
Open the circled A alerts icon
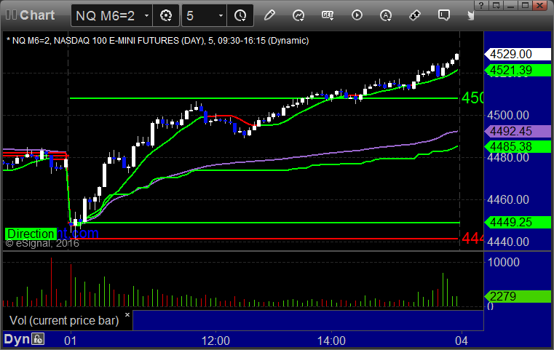coord(385,15)
